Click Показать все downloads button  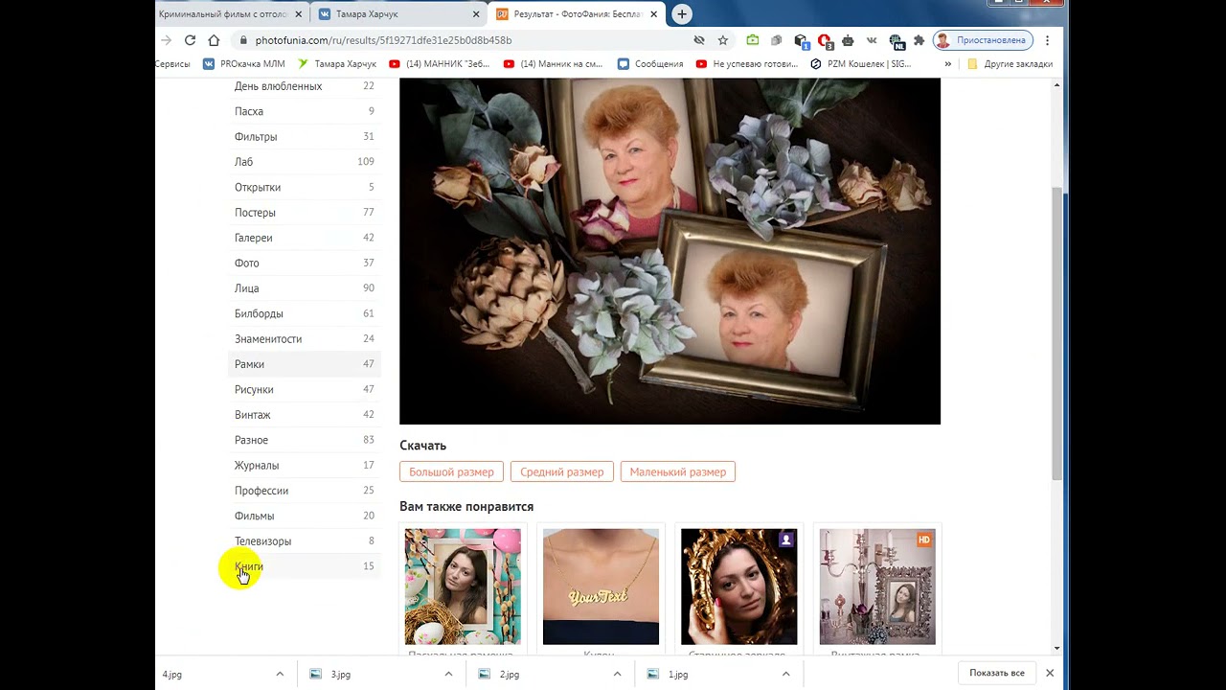click(996, 673)
